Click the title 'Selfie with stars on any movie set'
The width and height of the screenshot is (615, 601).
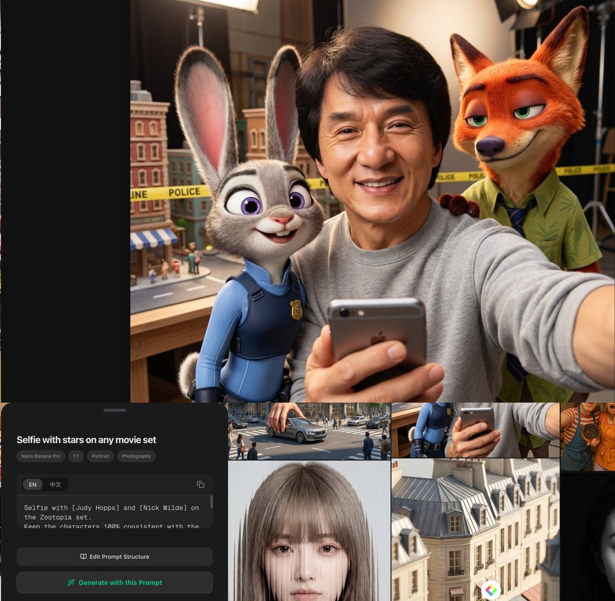(x=86, y=440)
